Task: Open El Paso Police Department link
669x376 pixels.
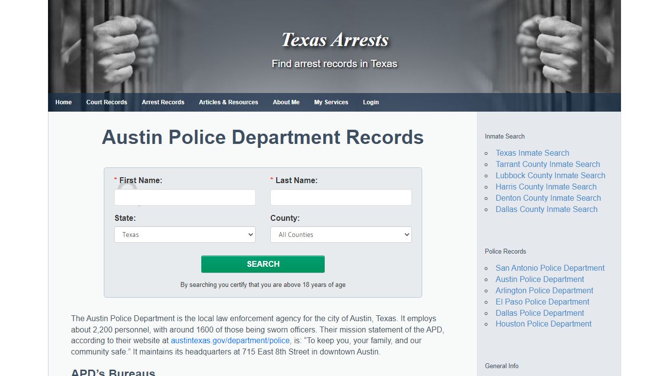Action: (542, 302)
